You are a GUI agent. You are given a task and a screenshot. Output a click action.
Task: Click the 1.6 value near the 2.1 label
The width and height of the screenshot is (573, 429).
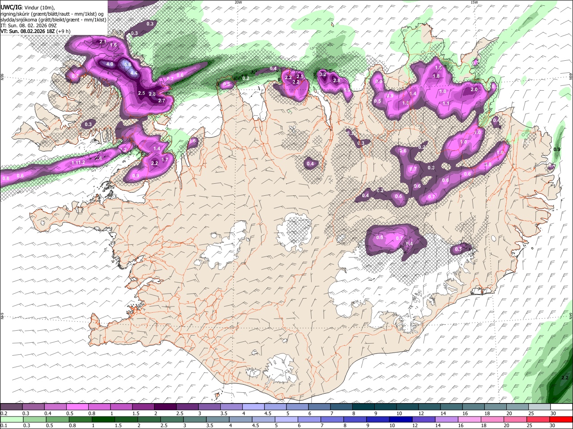tap(113, 45)
